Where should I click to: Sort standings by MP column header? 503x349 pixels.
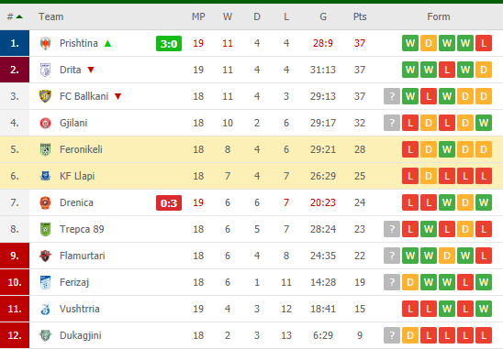click(x=198, y=16)
